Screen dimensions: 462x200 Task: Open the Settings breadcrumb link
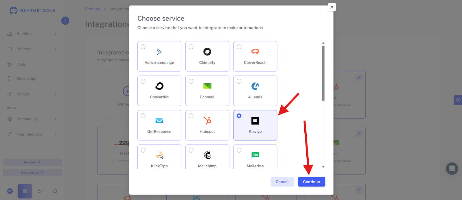tap(92, 9)
